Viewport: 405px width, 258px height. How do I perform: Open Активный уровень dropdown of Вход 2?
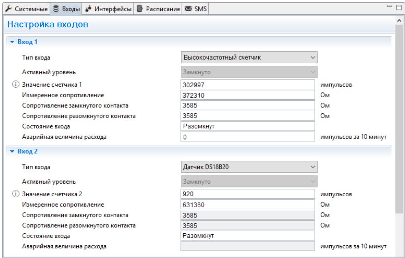point(249,181)
